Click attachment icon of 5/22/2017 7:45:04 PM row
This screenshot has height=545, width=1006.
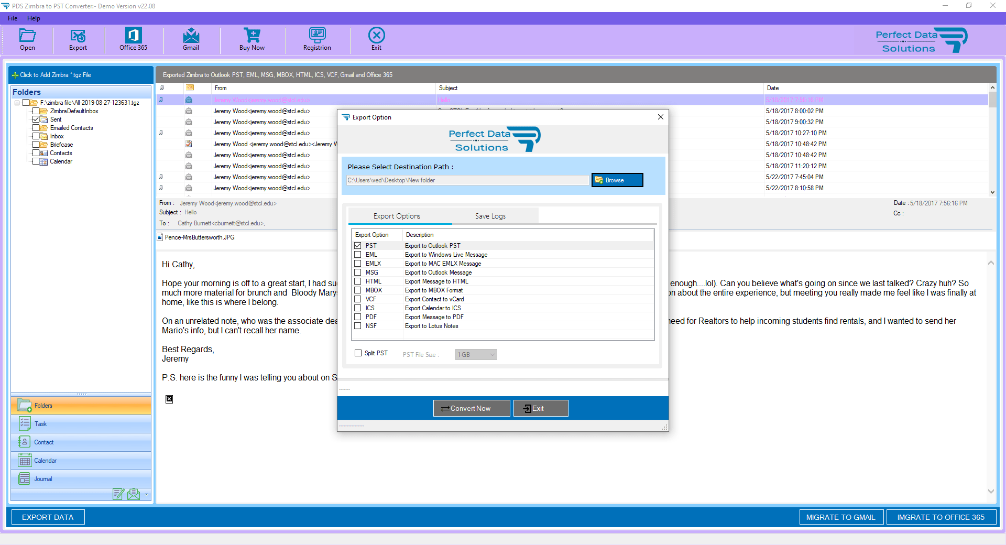tap(161, 177)
